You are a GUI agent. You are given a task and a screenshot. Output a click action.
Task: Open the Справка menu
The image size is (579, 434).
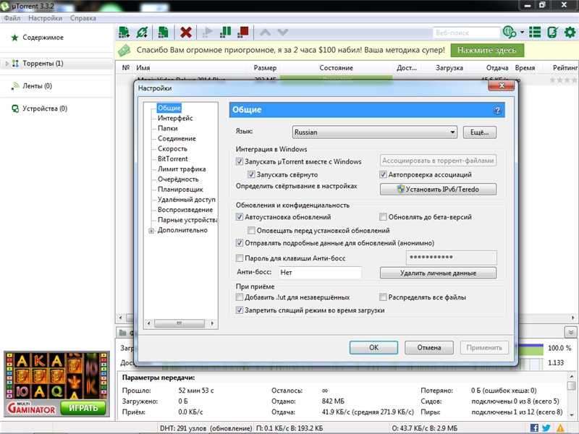tap(83, 18)
